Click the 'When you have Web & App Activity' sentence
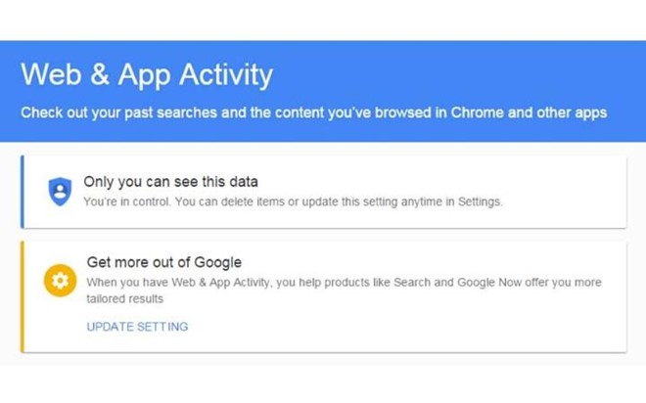 coord(343,283)
